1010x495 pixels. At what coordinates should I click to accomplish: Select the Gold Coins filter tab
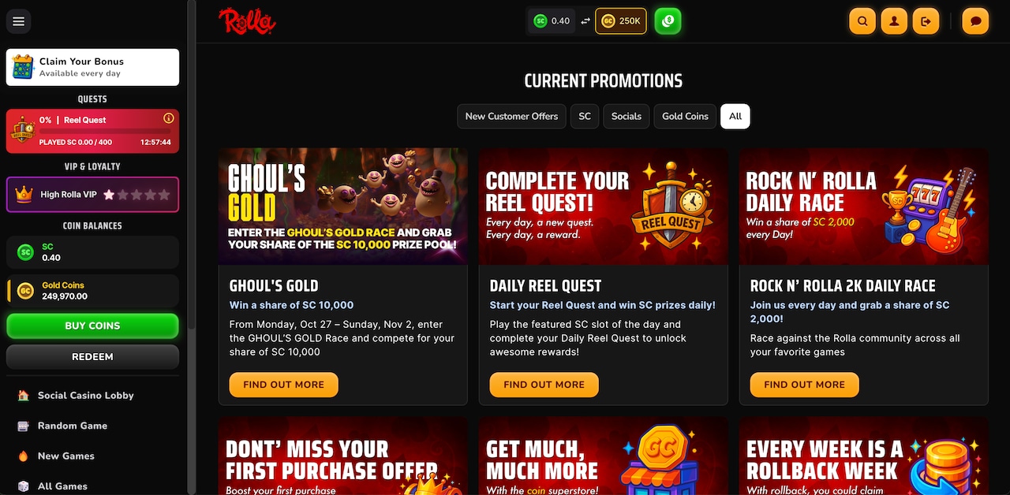685,116
